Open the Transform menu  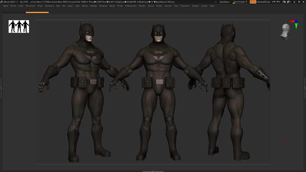pos(185,6)
